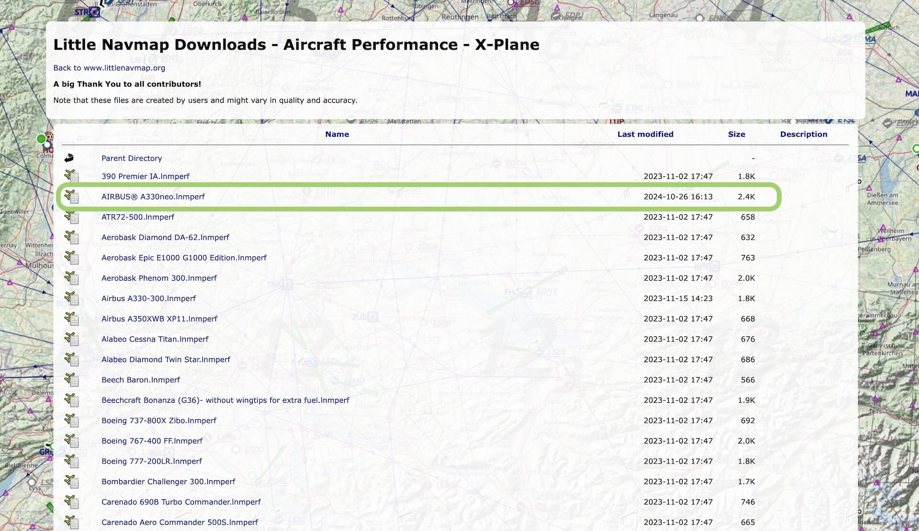Go back to www.littlenavmap.org link
The image size is (919, 531).
click(109, 68)
